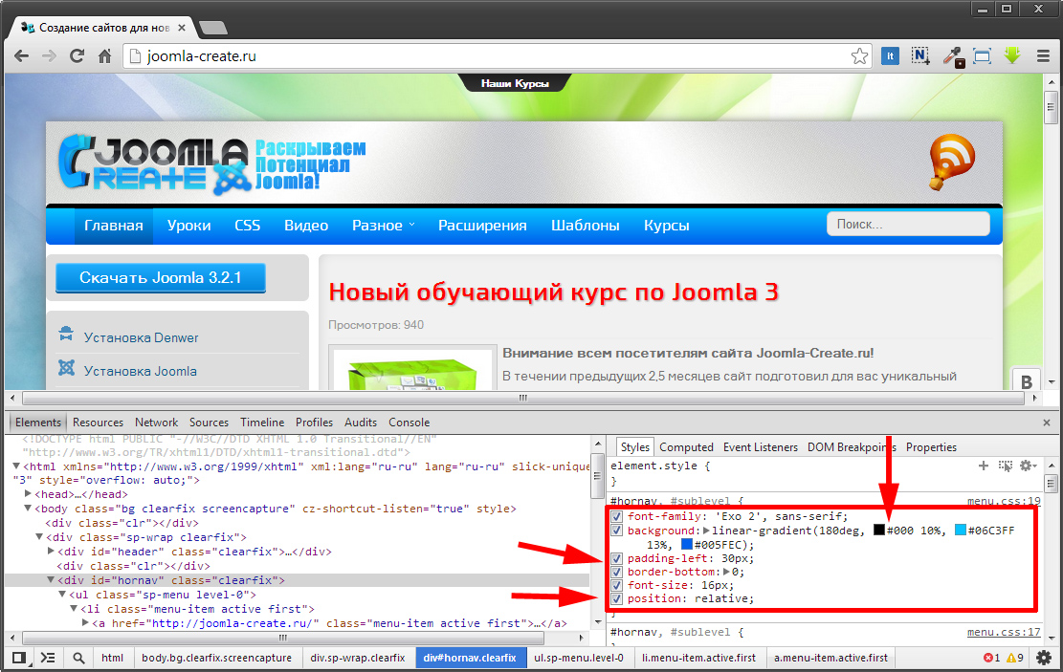Screen dimensions: 1063x672
Task: Click the Show Console drawer icon
Action: click(x=47, y=658)
